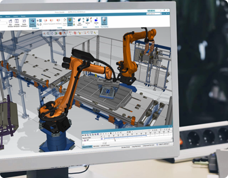228x178 pixels.
Task: Click the Visibility Color icon in ribbon
Action: [65, 22]
